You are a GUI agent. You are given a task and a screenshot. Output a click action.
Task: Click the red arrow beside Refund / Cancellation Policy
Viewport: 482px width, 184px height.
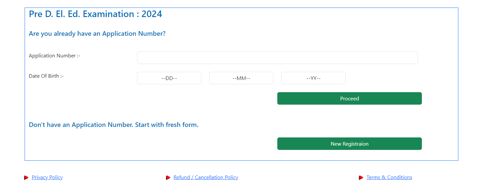(x=168, y=177)
